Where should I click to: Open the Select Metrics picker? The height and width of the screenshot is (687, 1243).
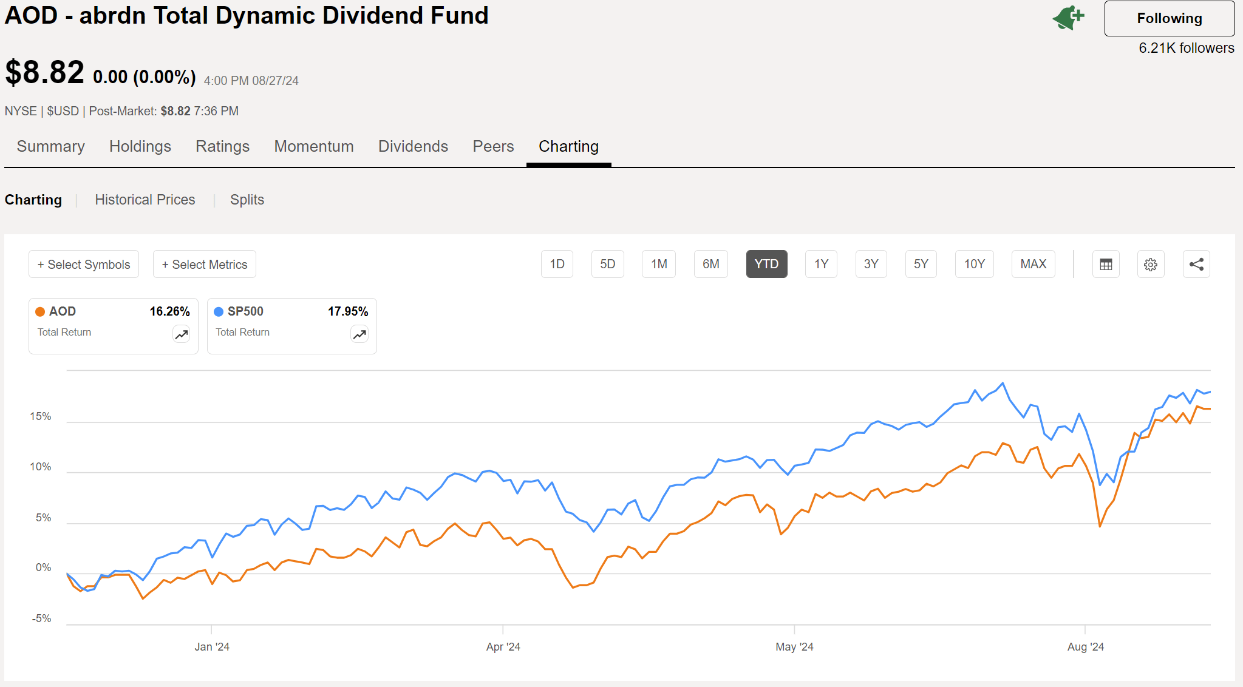pyautogui.click(x=204, y=264)
